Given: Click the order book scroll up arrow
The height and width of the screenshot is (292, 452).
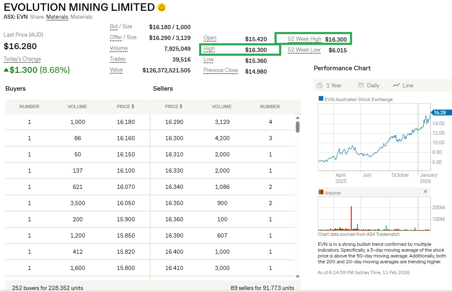Looking at the screenshot, I should [297, 117].
